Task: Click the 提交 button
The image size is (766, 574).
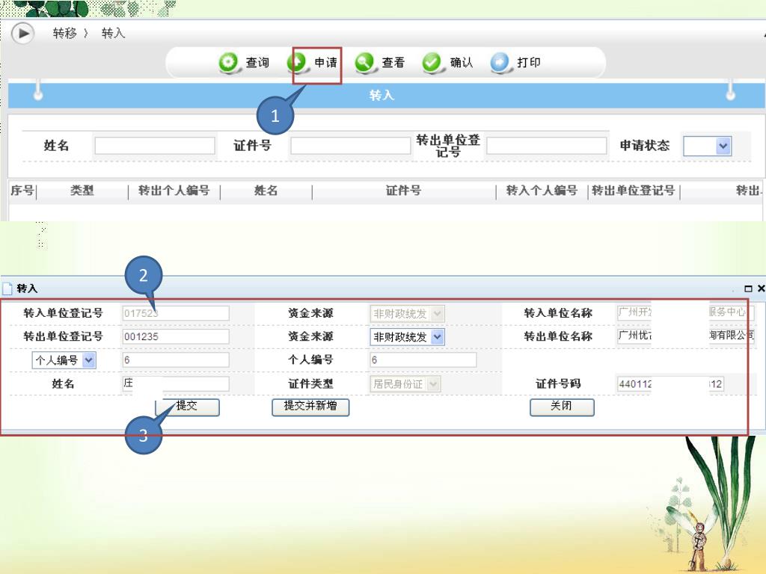Action: pyautogui.click(x=188, y=407)
